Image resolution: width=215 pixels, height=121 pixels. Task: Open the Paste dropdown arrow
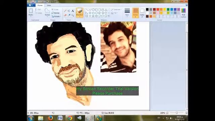[x=31, y=17]
